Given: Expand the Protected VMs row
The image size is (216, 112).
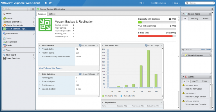Looking at the screenshot, I should (39, 49).
